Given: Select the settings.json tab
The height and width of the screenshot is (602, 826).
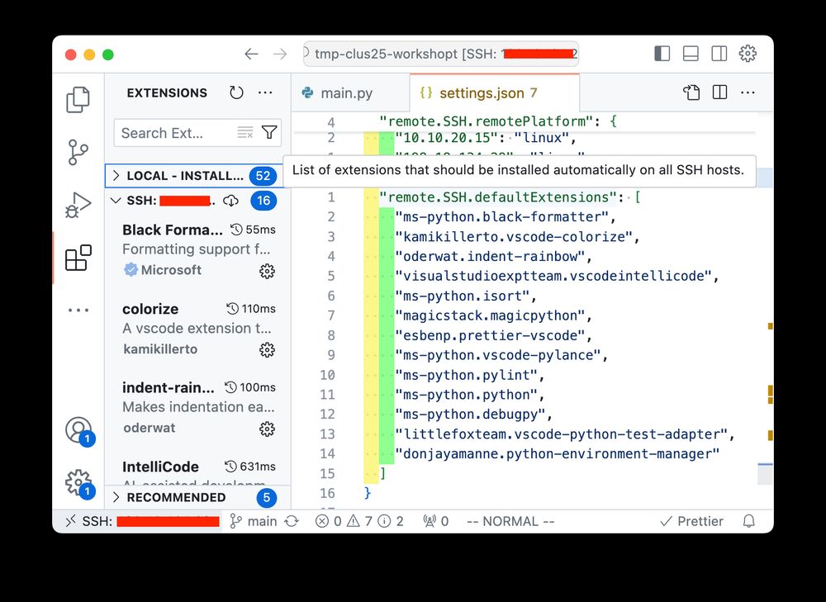Looking at the screenshot, I should [x=494, y=93].
